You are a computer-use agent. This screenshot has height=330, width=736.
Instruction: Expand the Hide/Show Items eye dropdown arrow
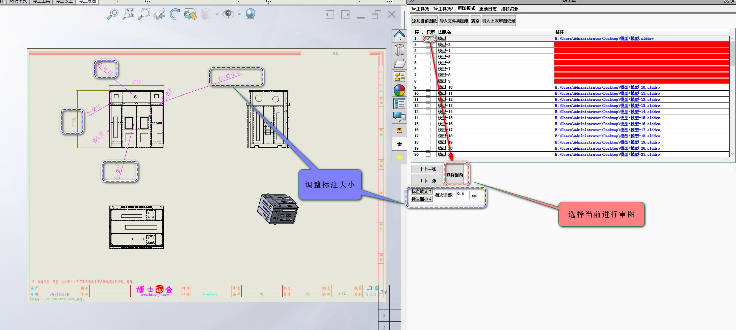(x=239, y=14)
